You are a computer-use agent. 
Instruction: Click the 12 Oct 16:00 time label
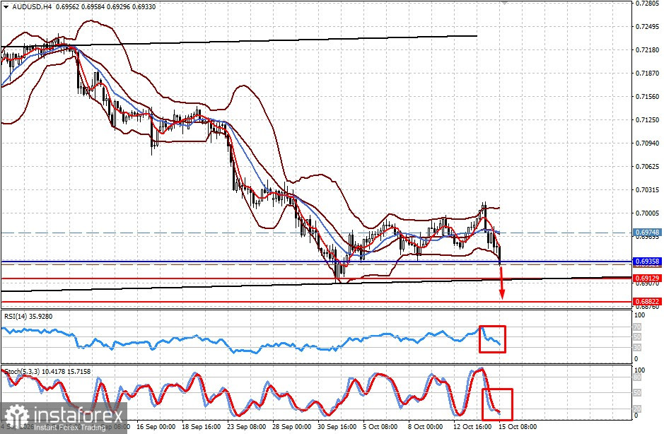(x=472, y=427)
